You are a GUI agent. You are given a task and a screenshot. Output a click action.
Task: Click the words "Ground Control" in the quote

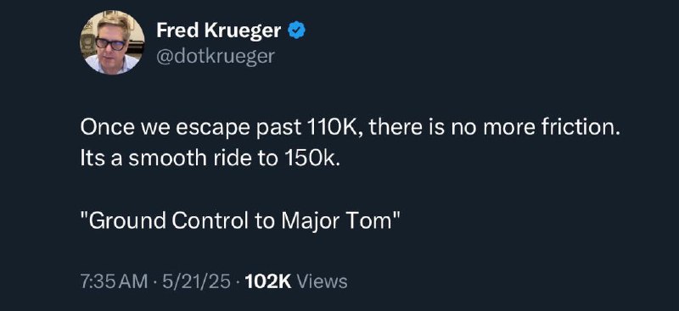click(170, 221)
